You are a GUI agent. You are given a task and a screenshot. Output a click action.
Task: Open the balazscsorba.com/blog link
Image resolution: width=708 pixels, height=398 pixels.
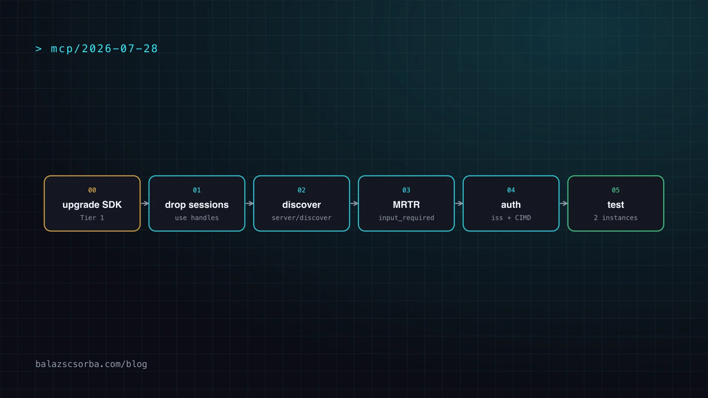(91, 364)
